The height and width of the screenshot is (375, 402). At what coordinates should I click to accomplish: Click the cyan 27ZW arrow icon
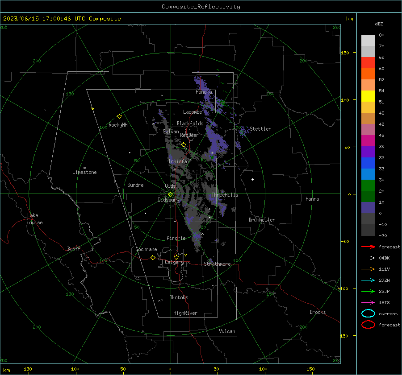click(x=368, y=280)
